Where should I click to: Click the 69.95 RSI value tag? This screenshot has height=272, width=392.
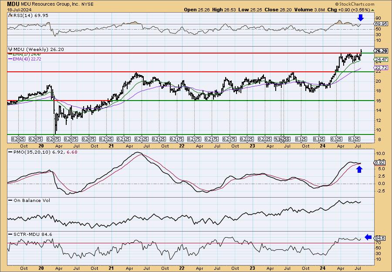click(381, 24)
